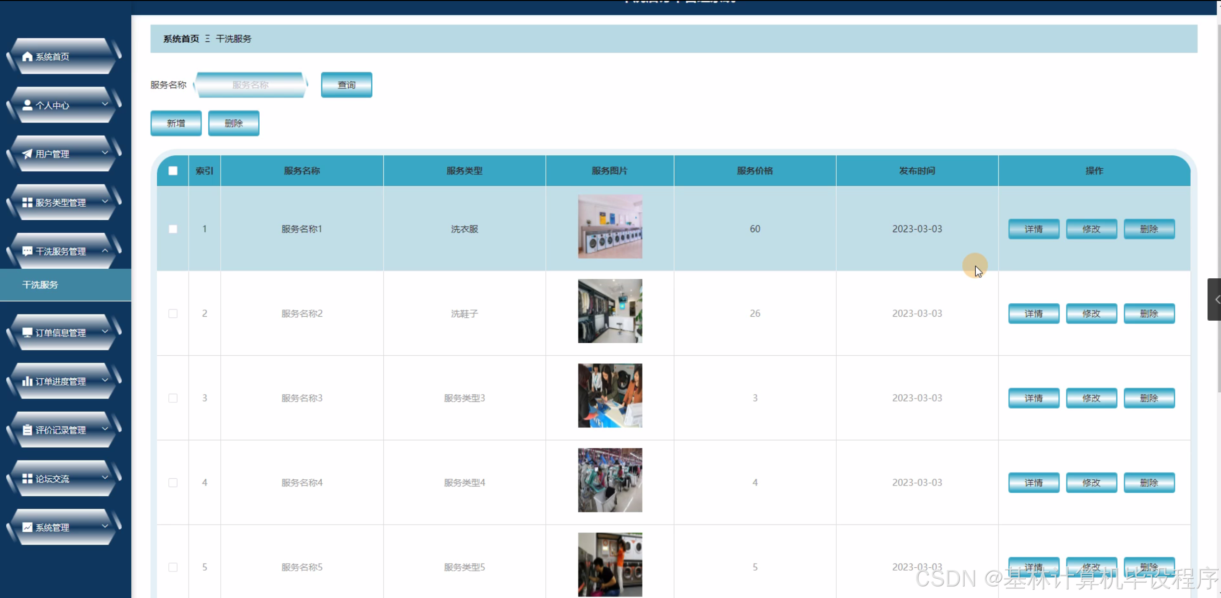This screenshot has width=1221, height=598.
Task: Click the clipboard icon for 评价记录管理
Action: [x=27, y=430]
